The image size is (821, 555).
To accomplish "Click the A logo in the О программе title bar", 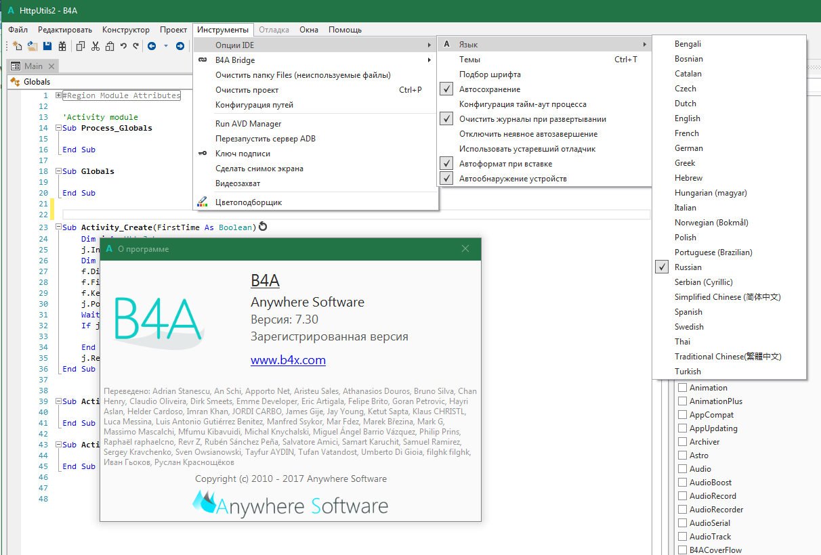I will coord(109,249).
